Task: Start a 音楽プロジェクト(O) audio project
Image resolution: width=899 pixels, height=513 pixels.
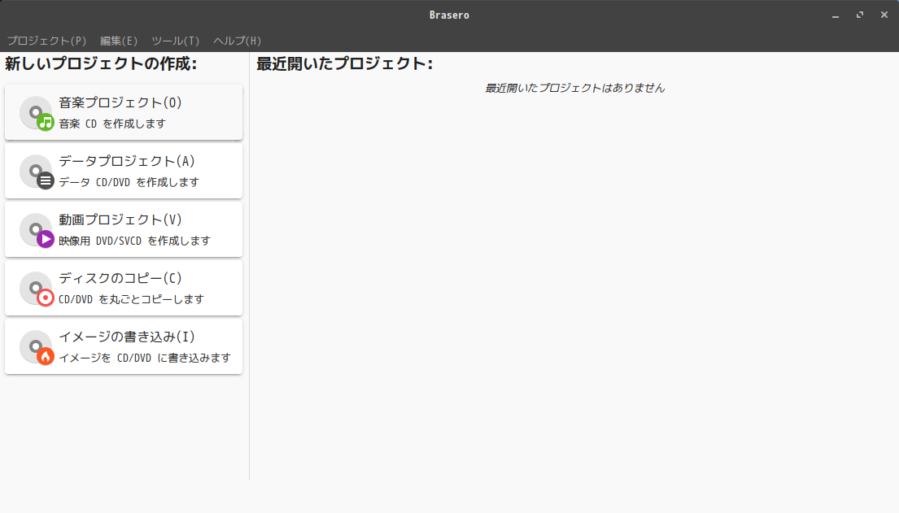Action: 124,112
